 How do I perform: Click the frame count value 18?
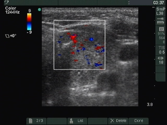(161, 62)
